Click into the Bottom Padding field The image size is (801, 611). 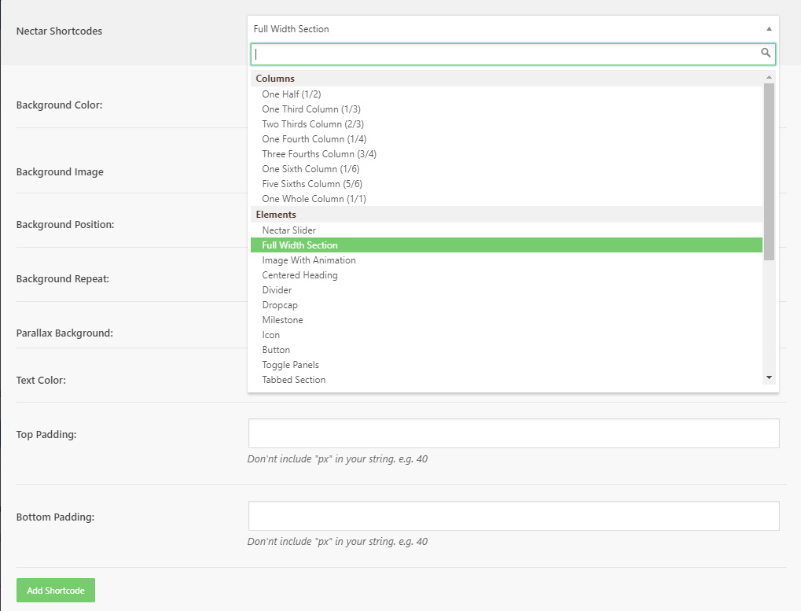tap(513, 516)
